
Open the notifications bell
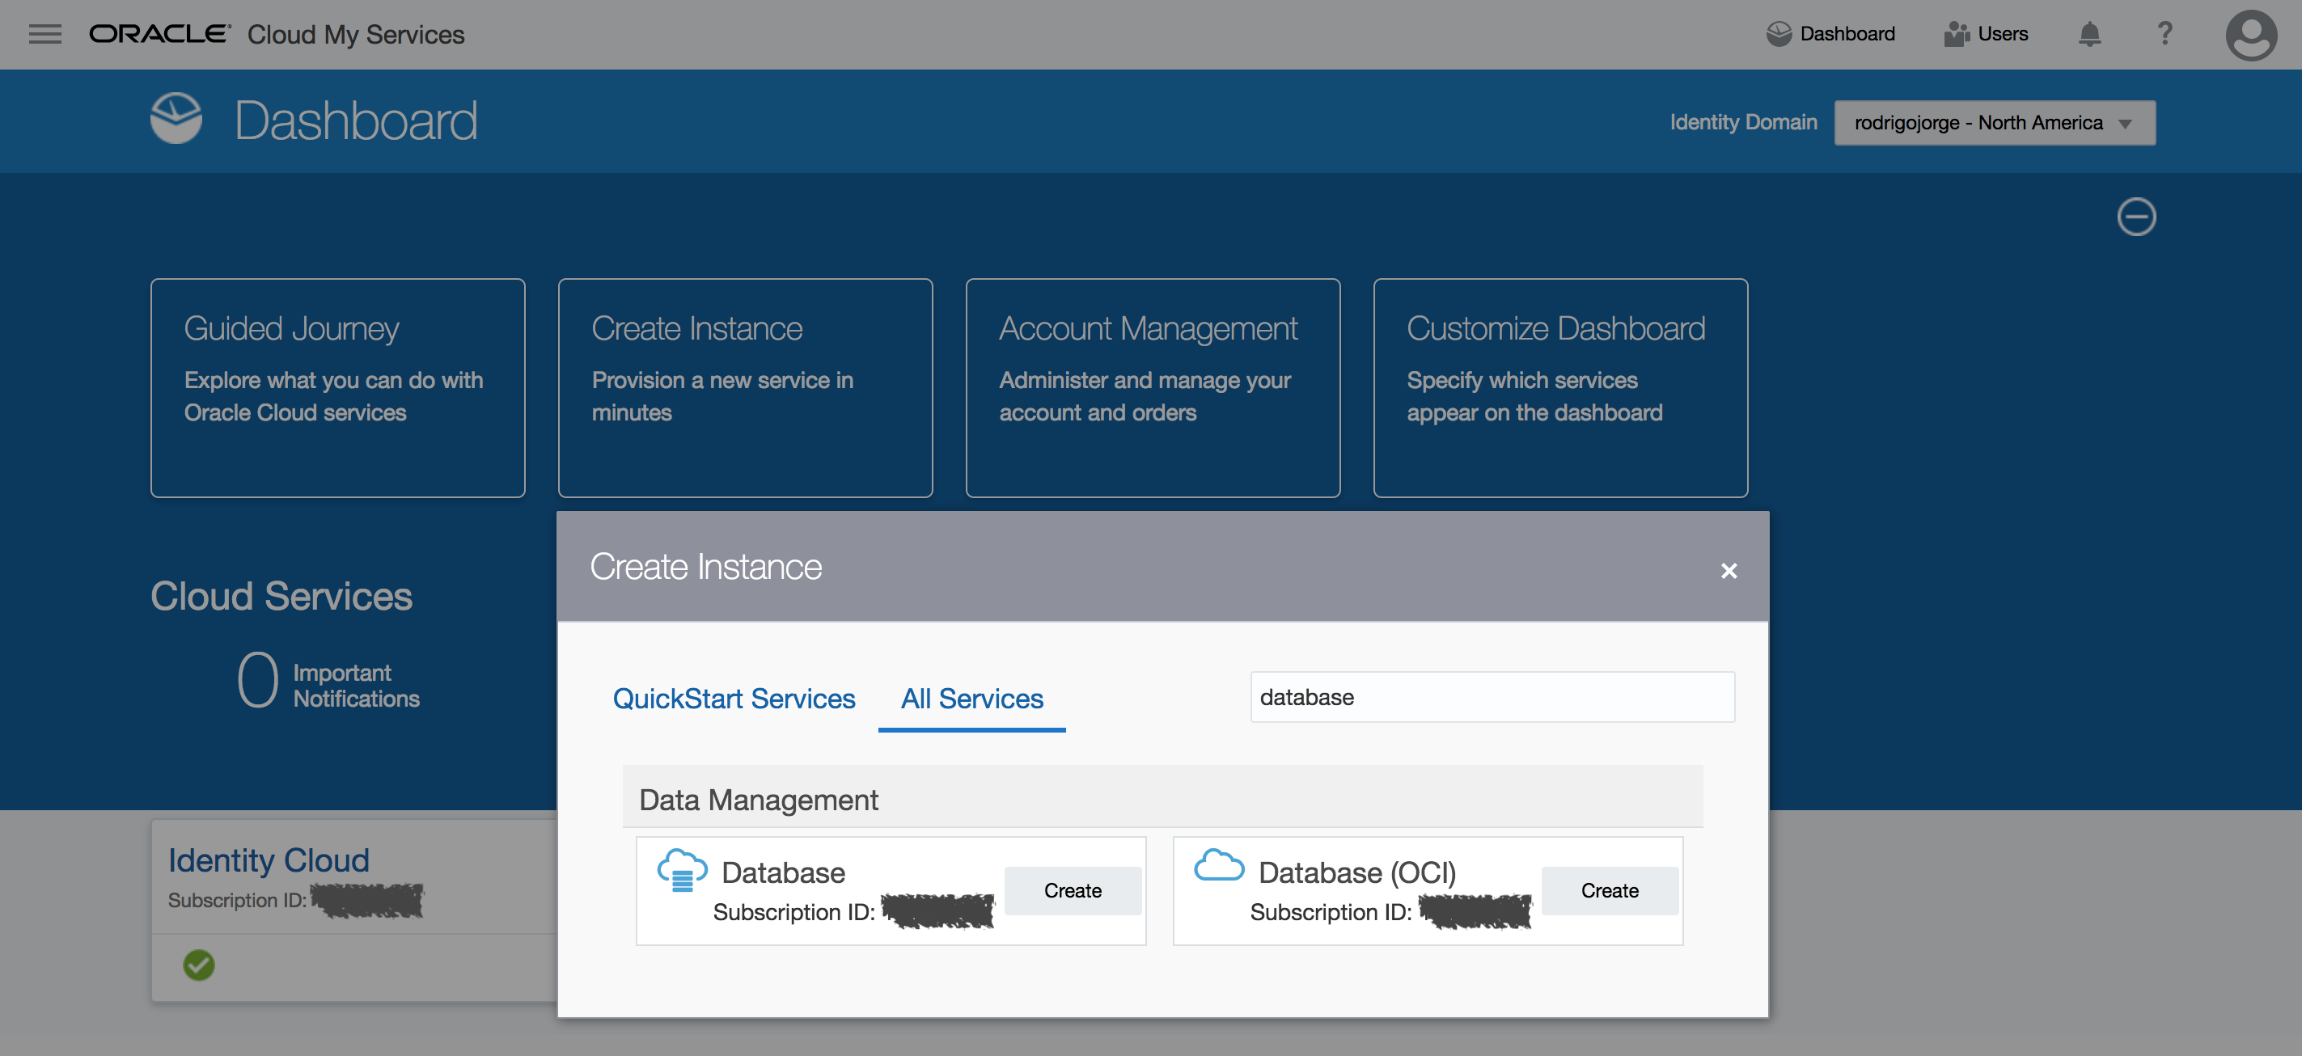(2089, 34)
